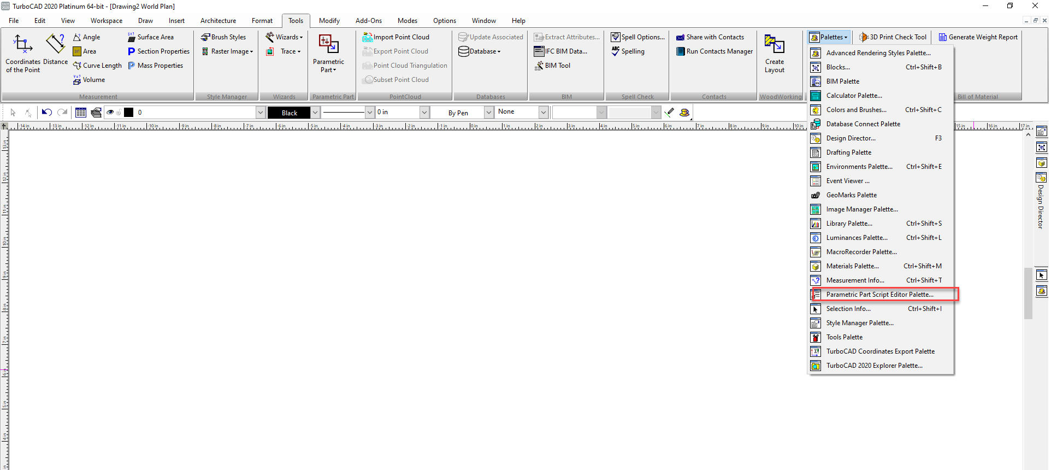
Task: Open the Architecture menu
Action: point(219,21)
